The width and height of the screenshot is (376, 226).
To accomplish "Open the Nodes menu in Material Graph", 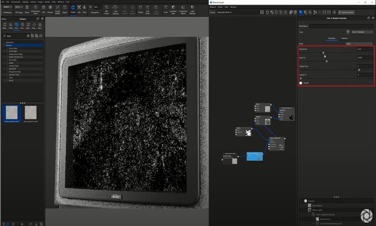I will (220, 7).
